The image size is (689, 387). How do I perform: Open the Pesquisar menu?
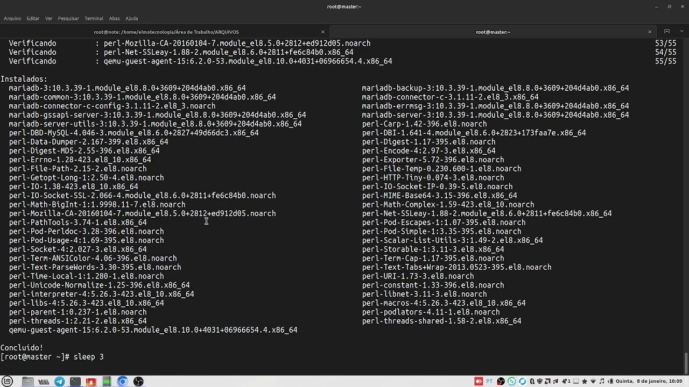(x=68, y=18)
